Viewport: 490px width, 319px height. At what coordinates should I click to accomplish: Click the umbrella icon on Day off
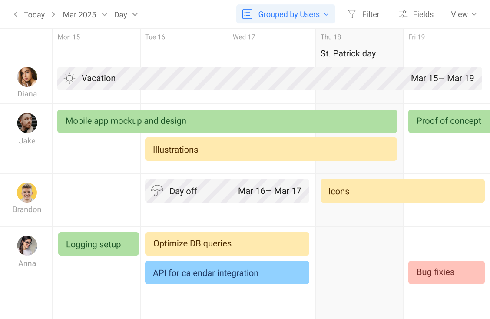coord(157,191)
